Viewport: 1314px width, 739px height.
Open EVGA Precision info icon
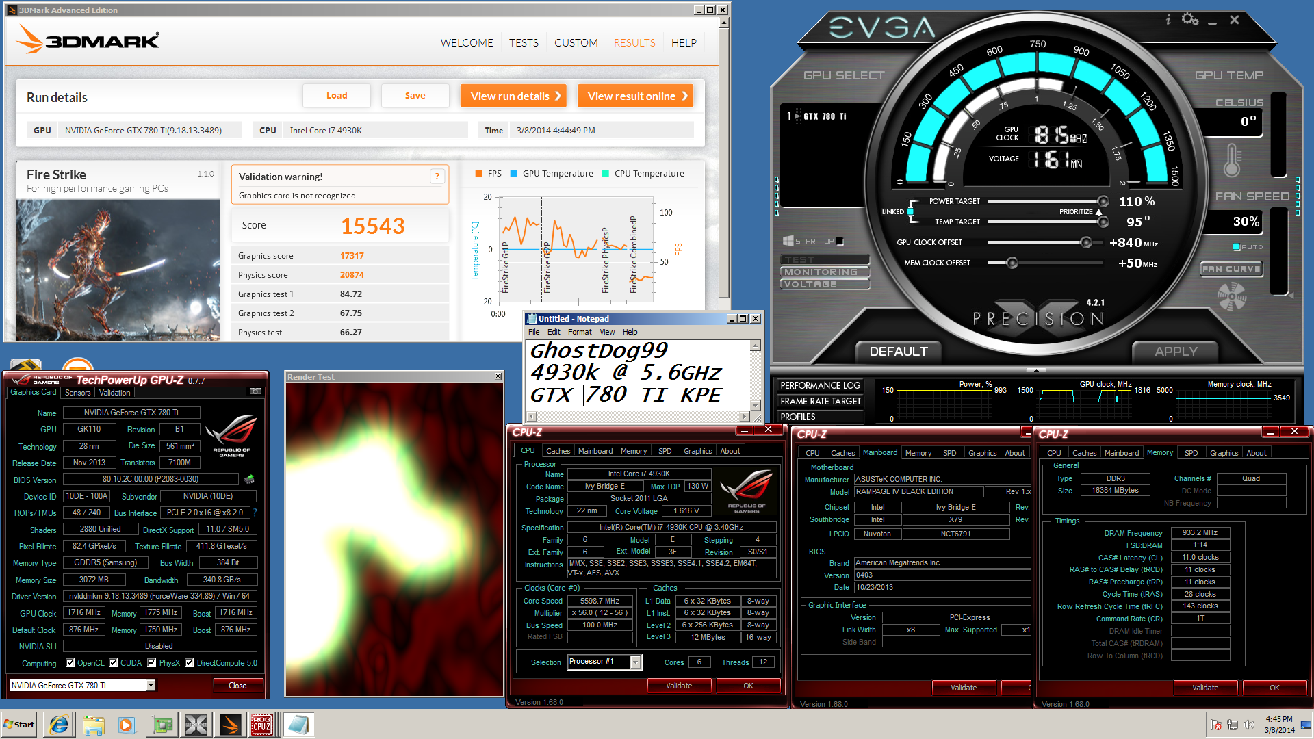pos(1168,20)
